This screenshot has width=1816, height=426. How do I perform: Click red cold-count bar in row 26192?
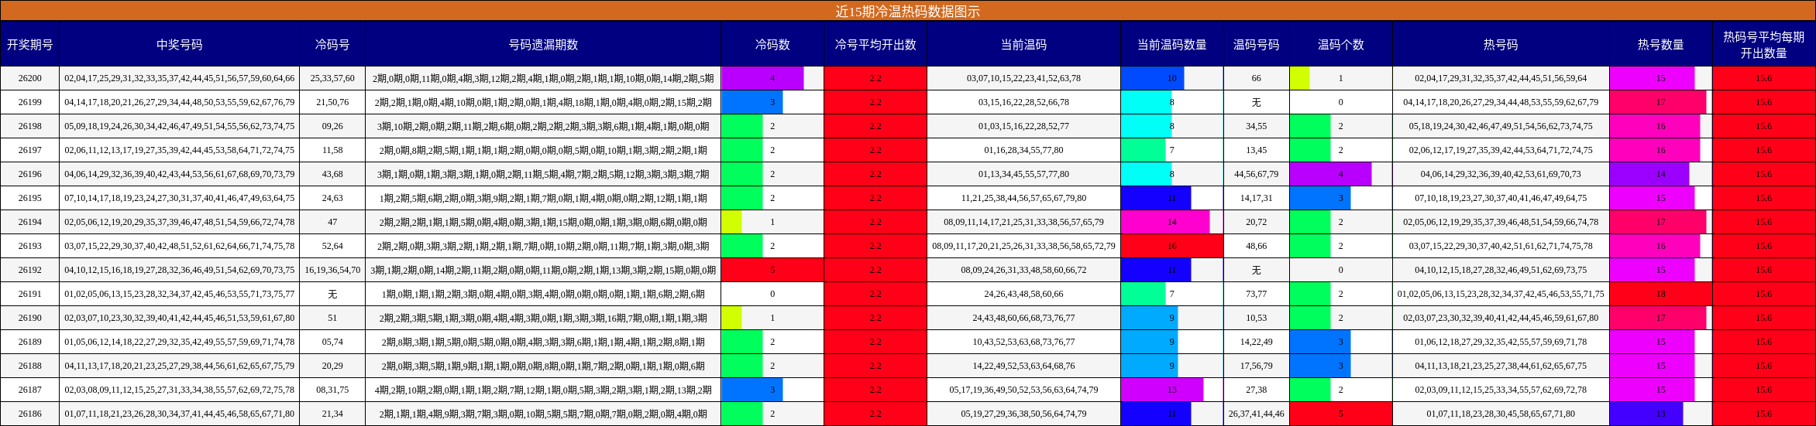coord(772,270)
